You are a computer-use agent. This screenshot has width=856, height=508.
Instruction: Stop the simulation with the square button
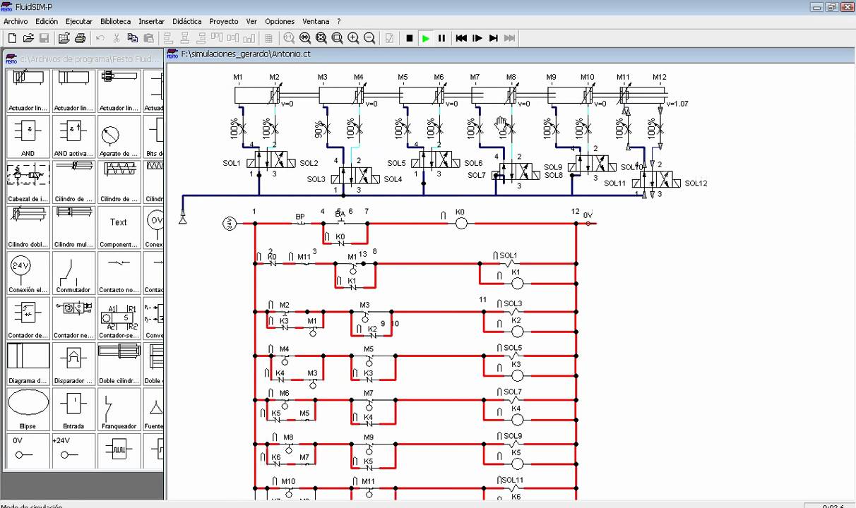tap(410, 38)
